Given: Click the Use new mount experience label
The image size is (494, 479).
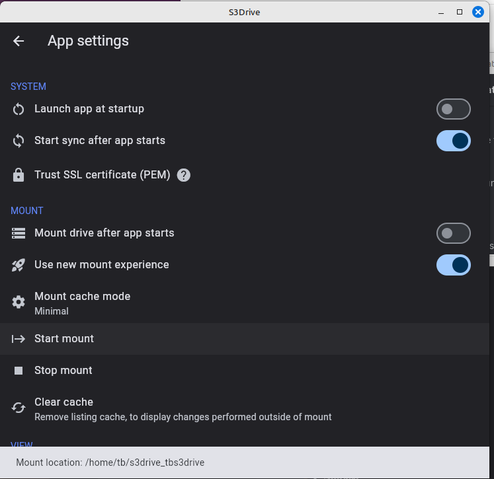Looking at the screenshot, I should click(102, 265).
